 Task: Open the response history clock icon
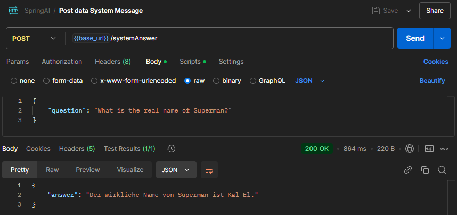[172, 149]
